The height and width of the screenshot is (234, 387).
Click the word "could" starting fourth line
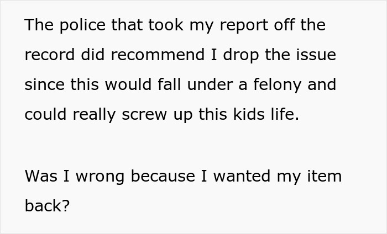[44, 115]
